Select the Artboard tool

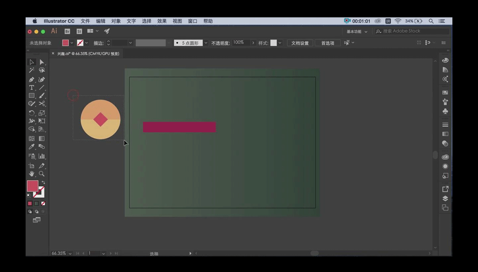(x=31, y=166)
